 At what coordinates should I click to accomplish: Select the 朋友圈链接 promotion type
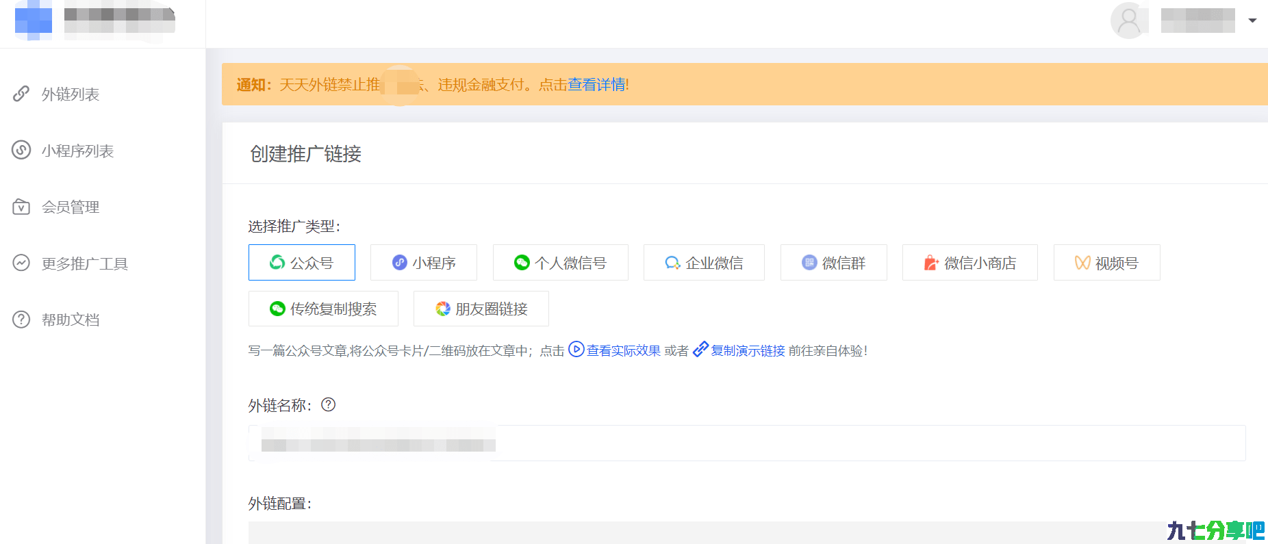tap(481, 309)
